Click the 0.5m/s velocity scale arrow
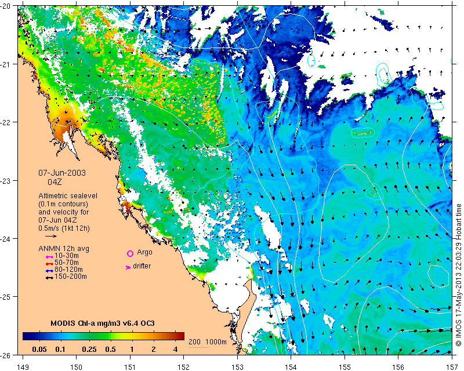 point(51,236)
